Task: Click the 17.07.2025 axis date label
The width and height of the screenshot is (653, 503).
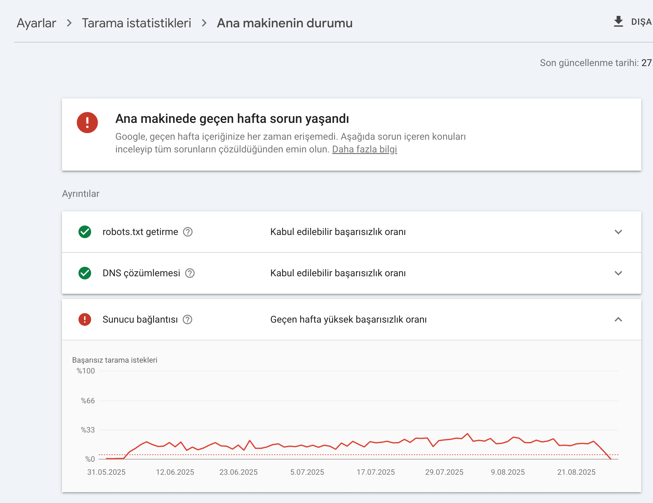Action: 376,472
